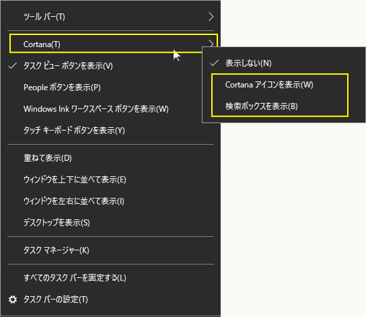Toggle タスク ビュー ボタンを表示 option
Image resolution: width=366 pixels, height=317 pixels.
111,66
